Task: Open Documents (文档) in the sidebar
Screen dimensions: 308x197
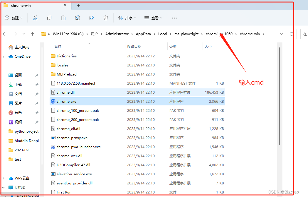Action: click(x=15, y=94)
